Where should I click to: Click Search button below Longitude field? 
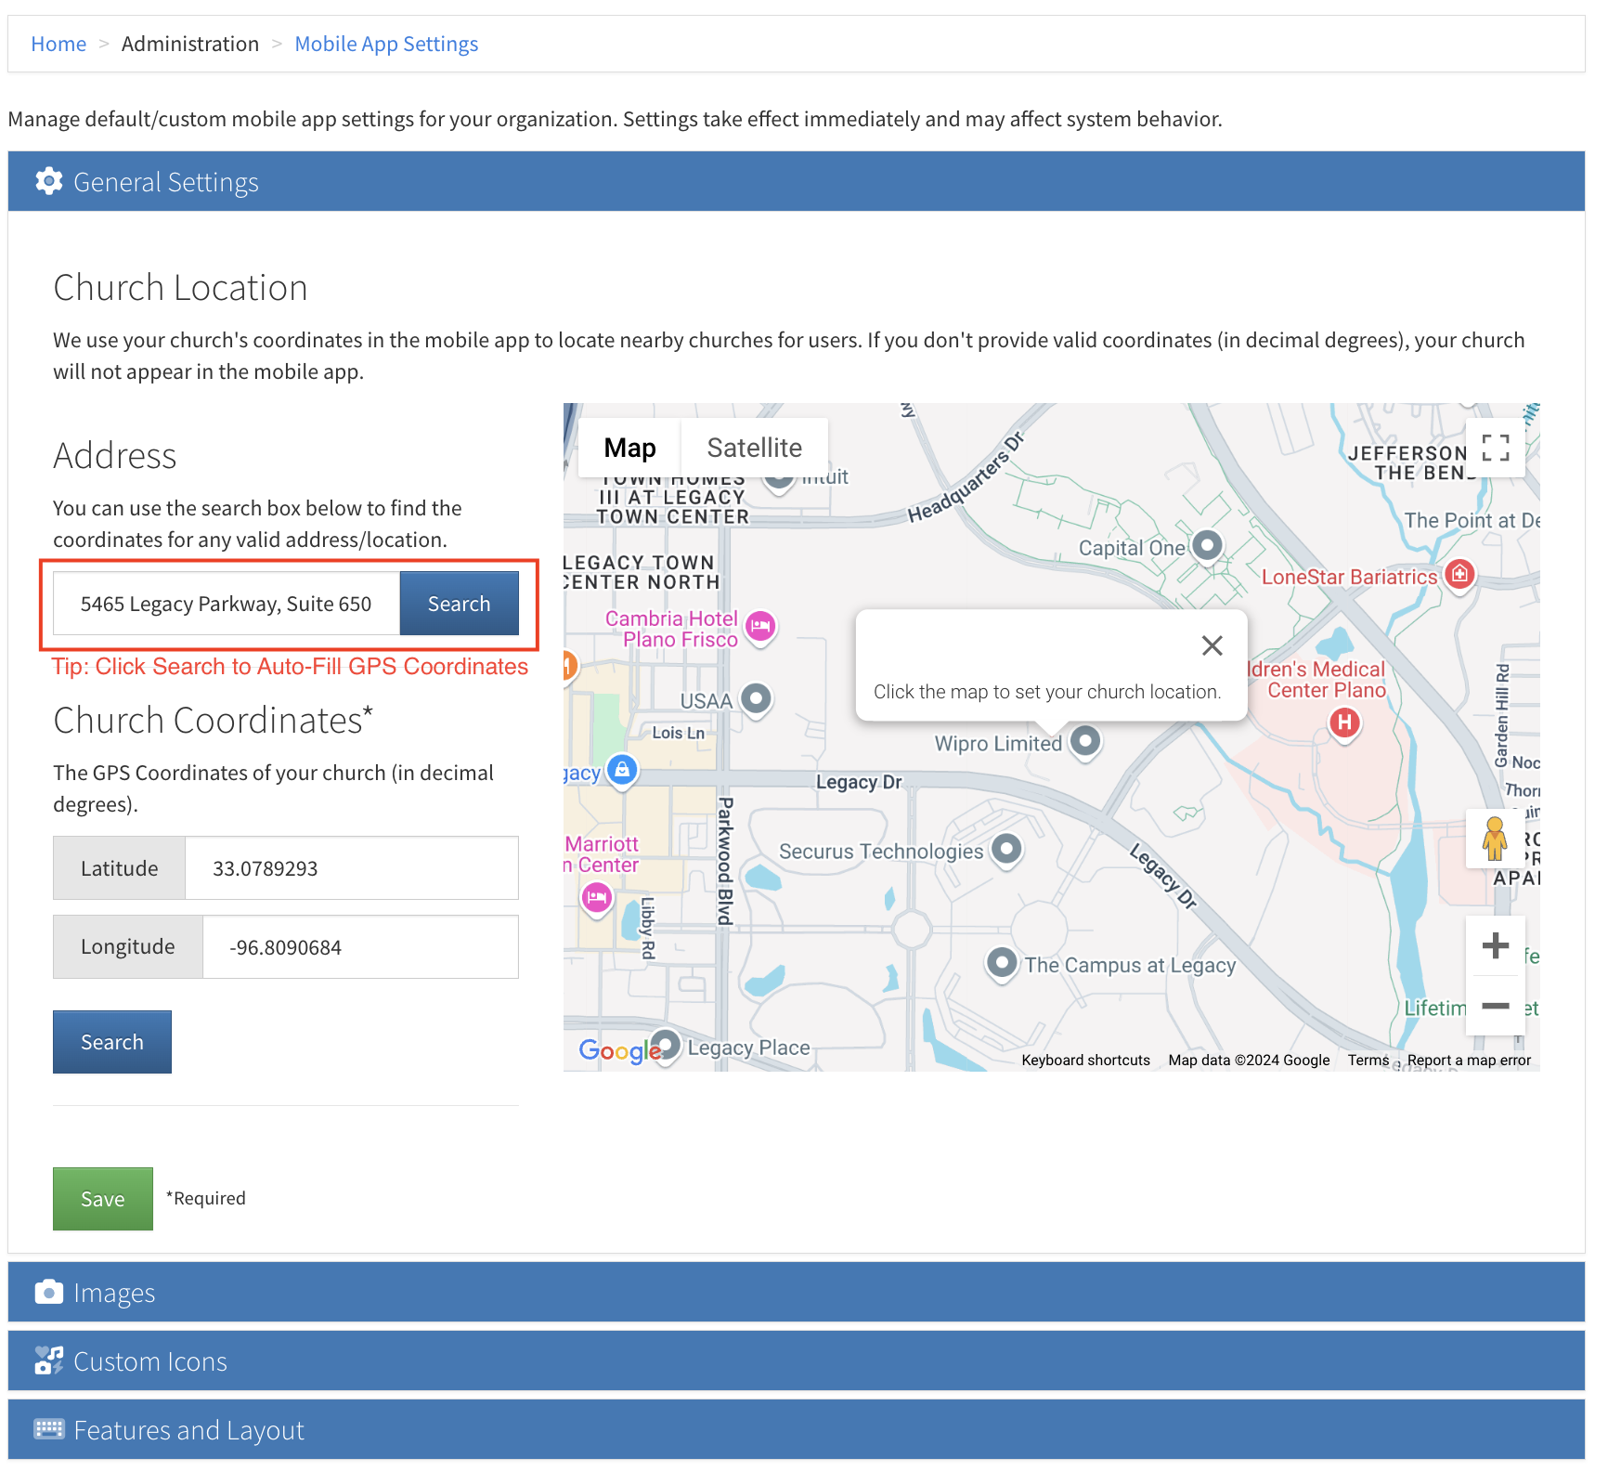click(x=111, y=1042)
